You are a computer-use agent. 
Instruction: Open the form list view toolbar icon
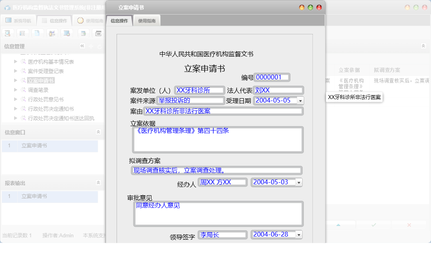22,33
